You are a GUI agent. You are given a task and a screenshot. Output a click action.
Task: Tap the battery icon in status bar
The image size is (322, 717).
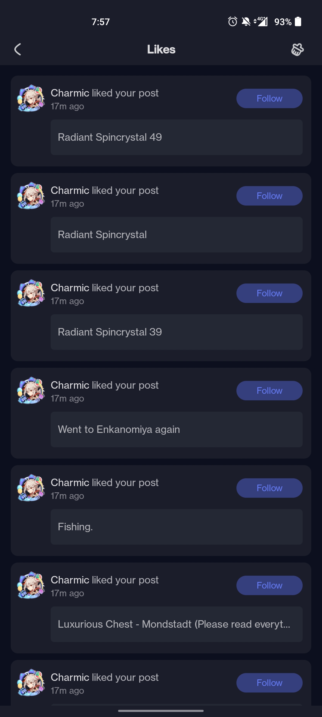coord(298,22)
